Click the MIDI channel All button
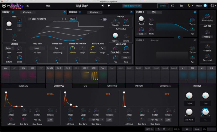 (187, 129)
